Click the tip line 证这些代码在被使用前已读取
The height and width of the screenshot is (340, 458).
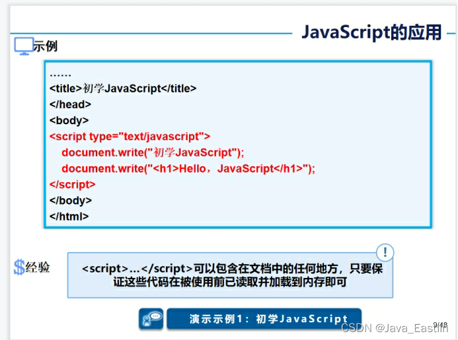point(230,282)
